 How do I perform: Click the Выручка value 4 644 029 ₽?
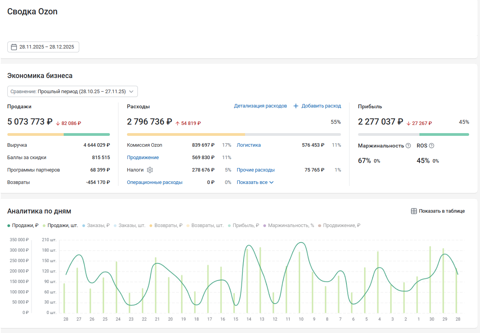click(97, 145)
